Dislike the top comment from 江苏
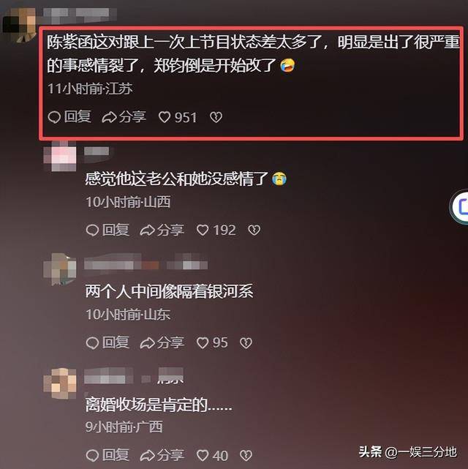Image resolution: width=468 pixels, height=469 pixels. (x=216, y=117)
